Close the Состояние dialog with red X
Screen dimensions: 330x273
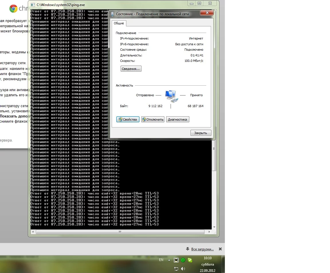coord(207,13)
